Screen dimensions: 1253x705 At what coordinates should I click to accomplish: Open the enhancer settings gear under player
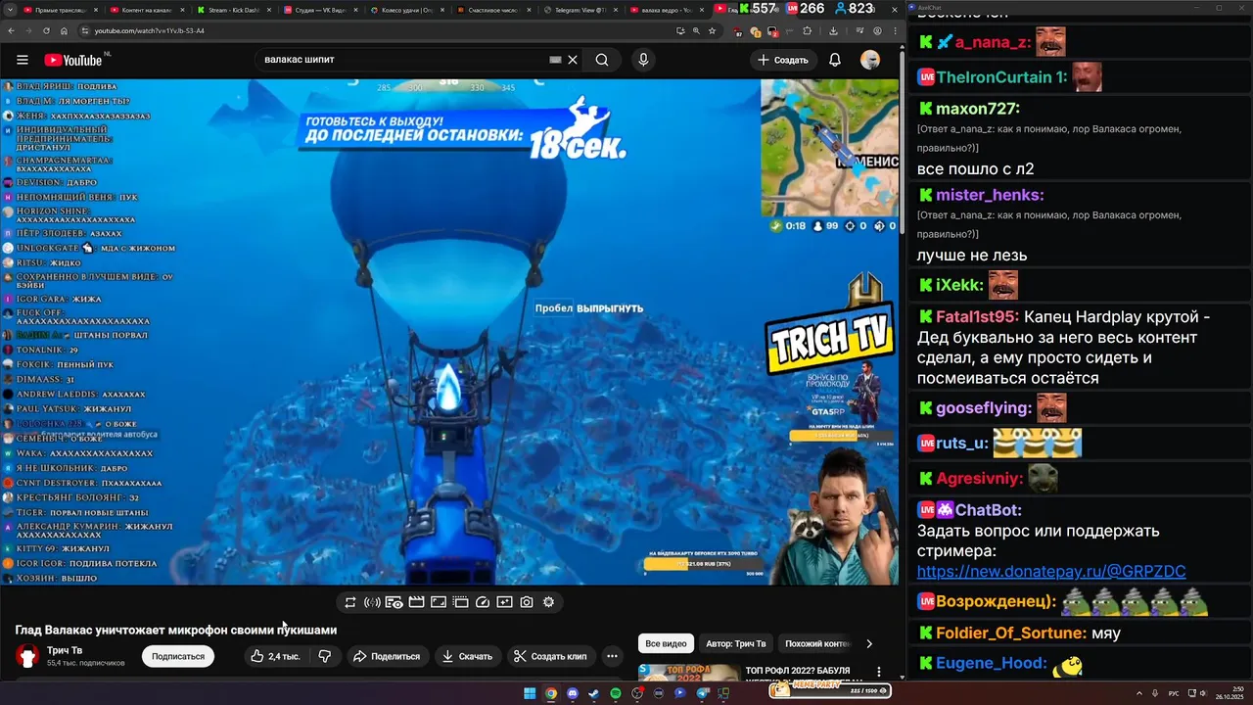[x=548, y=602]
